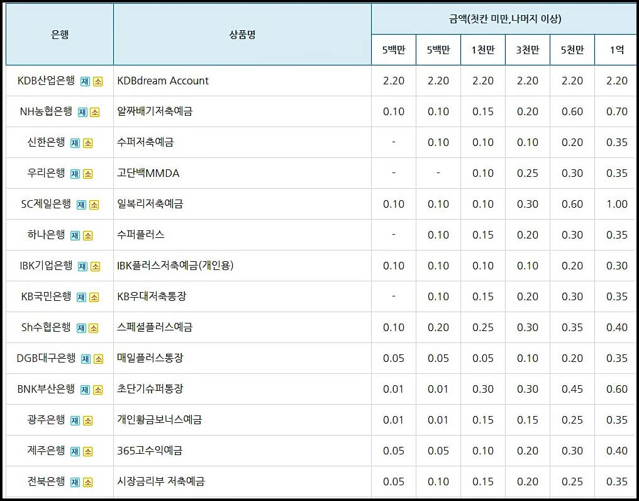This screenshot has width=639, height=501.
Task: Click the yellow 소 icon next to KDB산업은행
Action: pos(98,81)
